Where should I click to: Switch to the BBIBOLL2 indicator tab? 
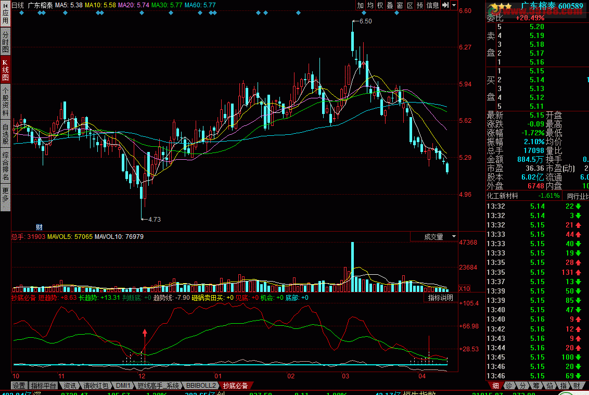(201, 386)
